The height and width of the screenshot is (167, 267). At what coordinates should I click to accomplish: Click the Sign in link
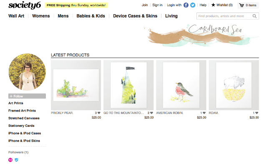[x=157, y=5]
